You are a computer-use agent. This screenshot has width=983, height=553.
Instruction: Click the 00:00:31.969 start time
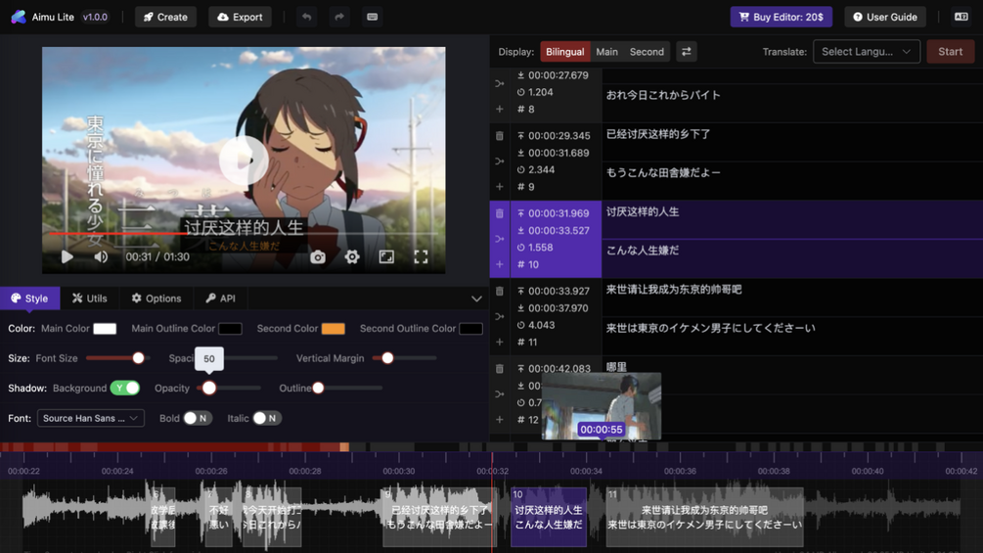(558, 213)
